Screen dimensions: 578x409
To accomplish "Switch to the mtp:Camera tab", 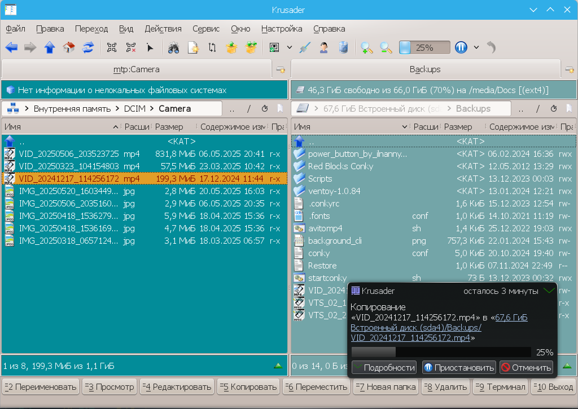I will pyautogui.click(x=137, y=69).
